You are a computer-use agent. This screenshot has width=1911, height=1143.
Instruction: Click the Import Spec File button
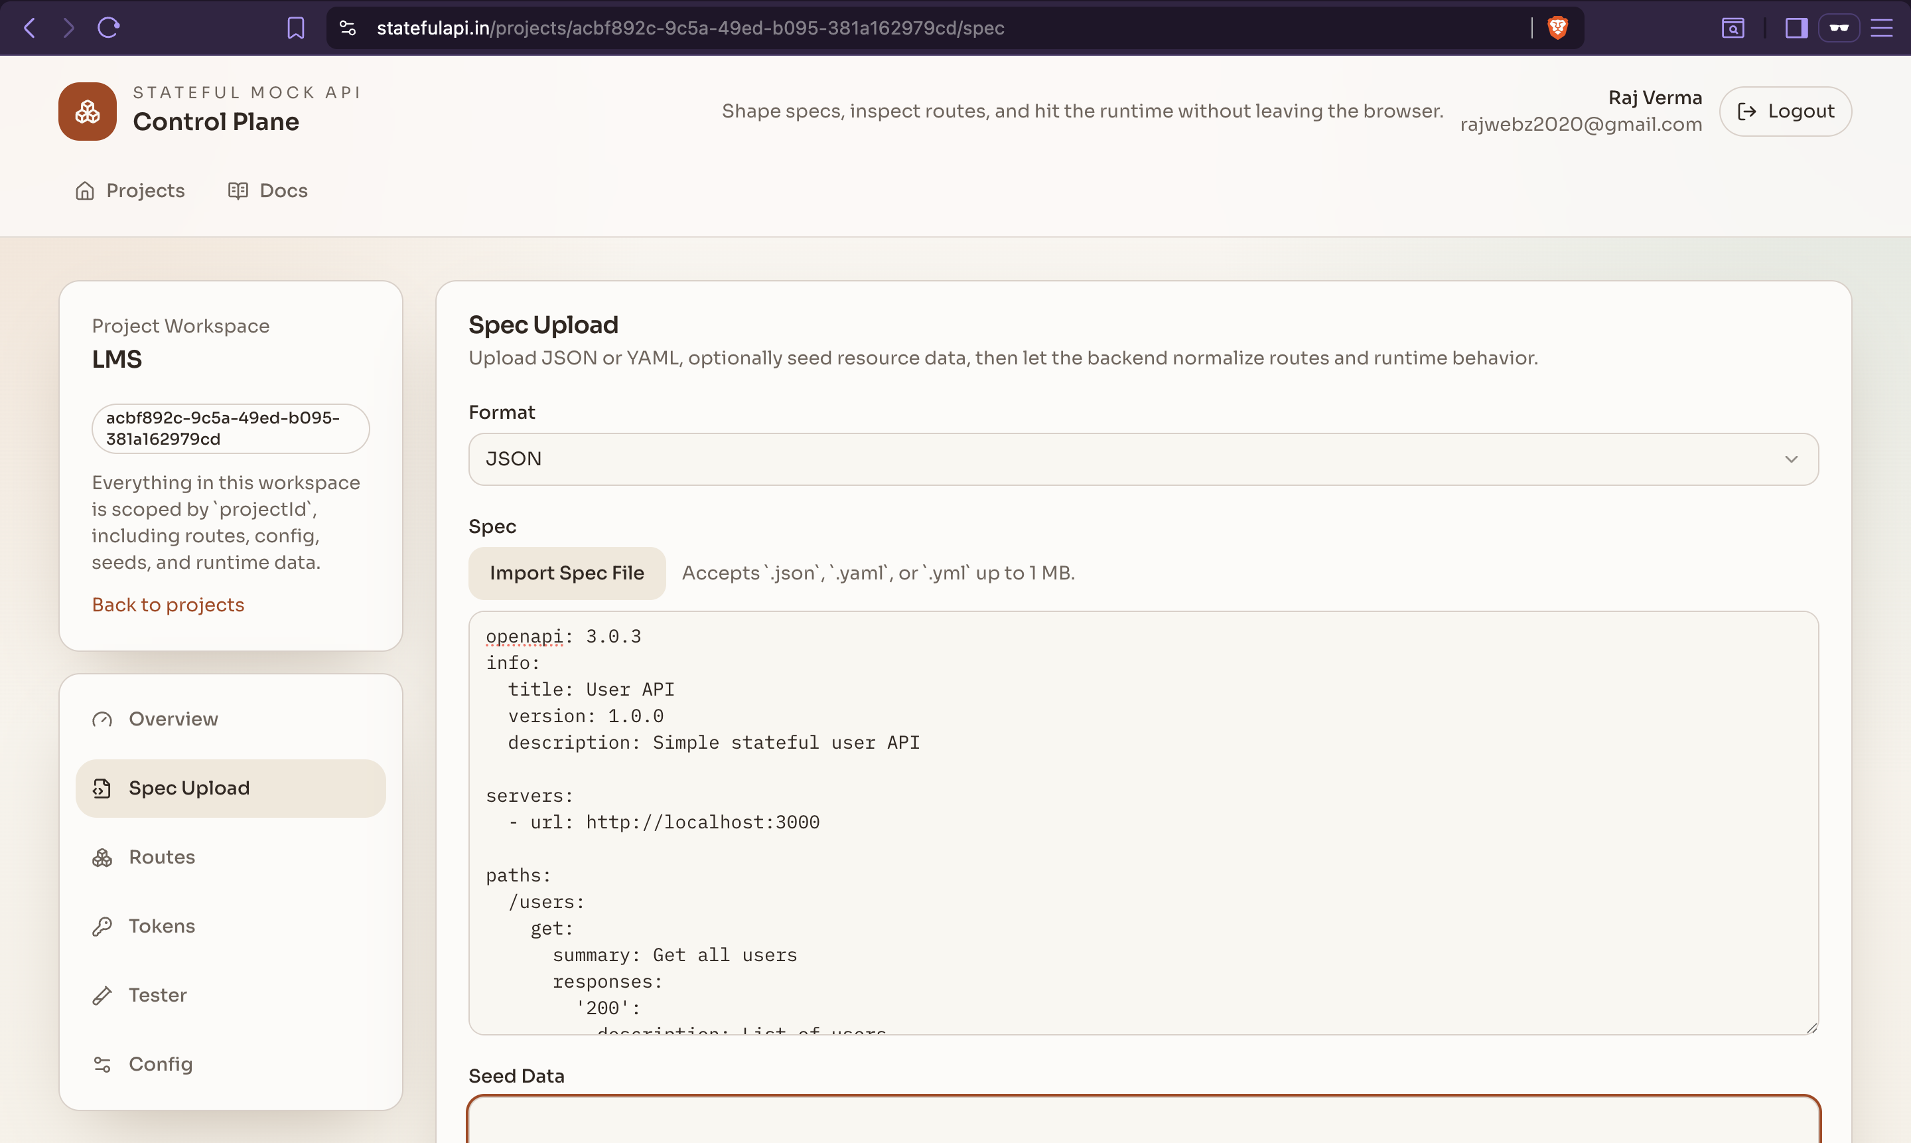[567, 573]
